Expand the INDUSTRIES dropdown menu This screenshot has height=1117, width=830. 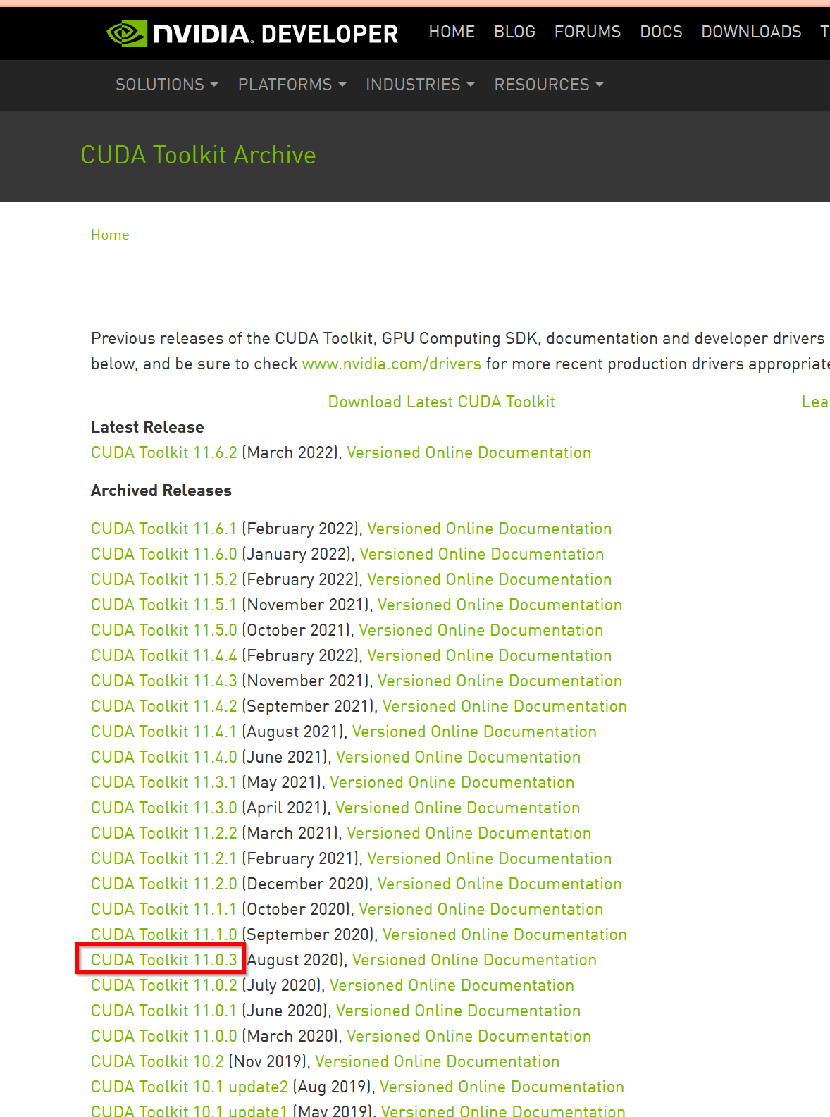[421, 85]
